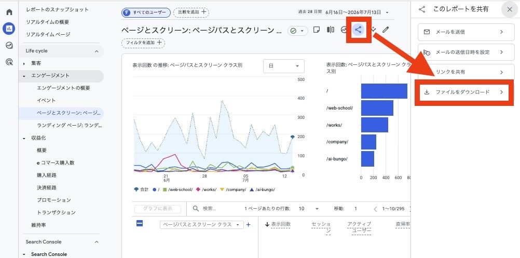The height and width of the screenshot is (258, 520).
Task: Click the share icon in panel header
Action: (422, 9)
